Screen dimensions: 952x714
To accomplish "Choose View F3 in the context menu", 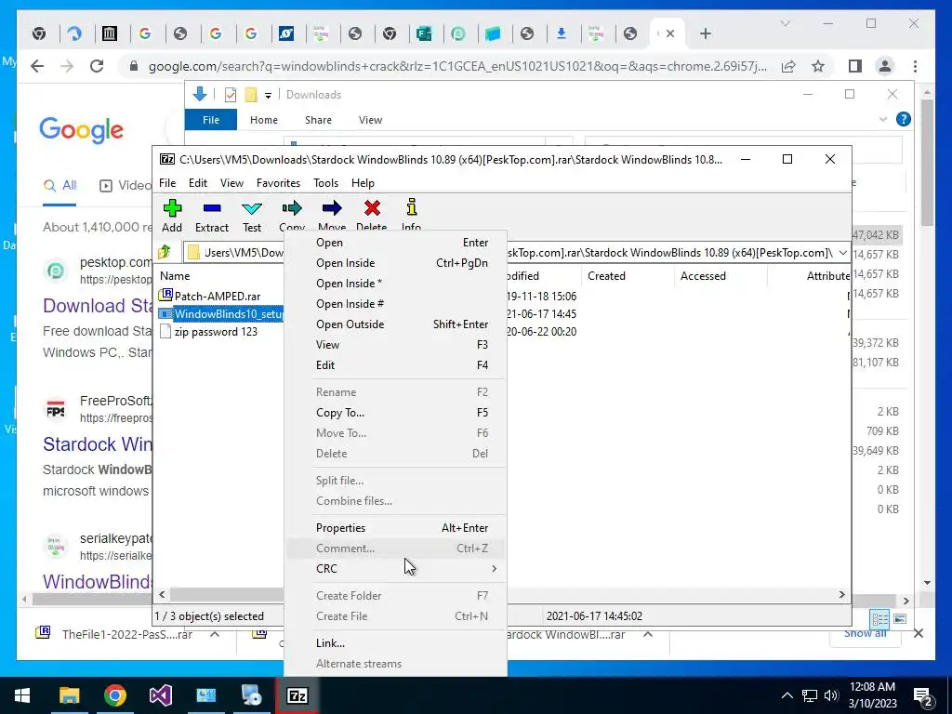I will click(x=395, y=345).
